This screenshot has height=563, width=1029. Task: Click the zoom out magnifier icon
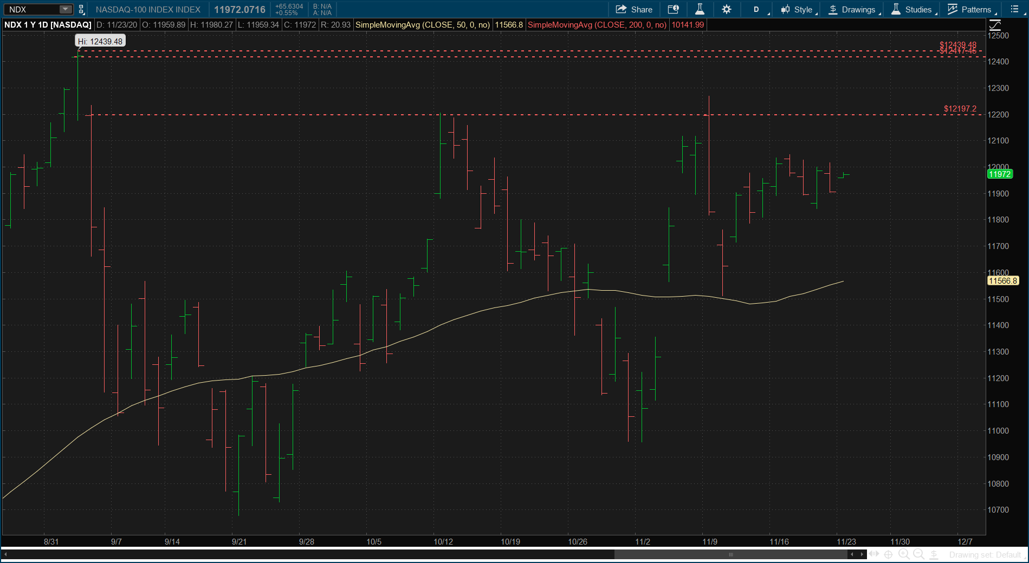pyautogui.click(x=918, y=554)
